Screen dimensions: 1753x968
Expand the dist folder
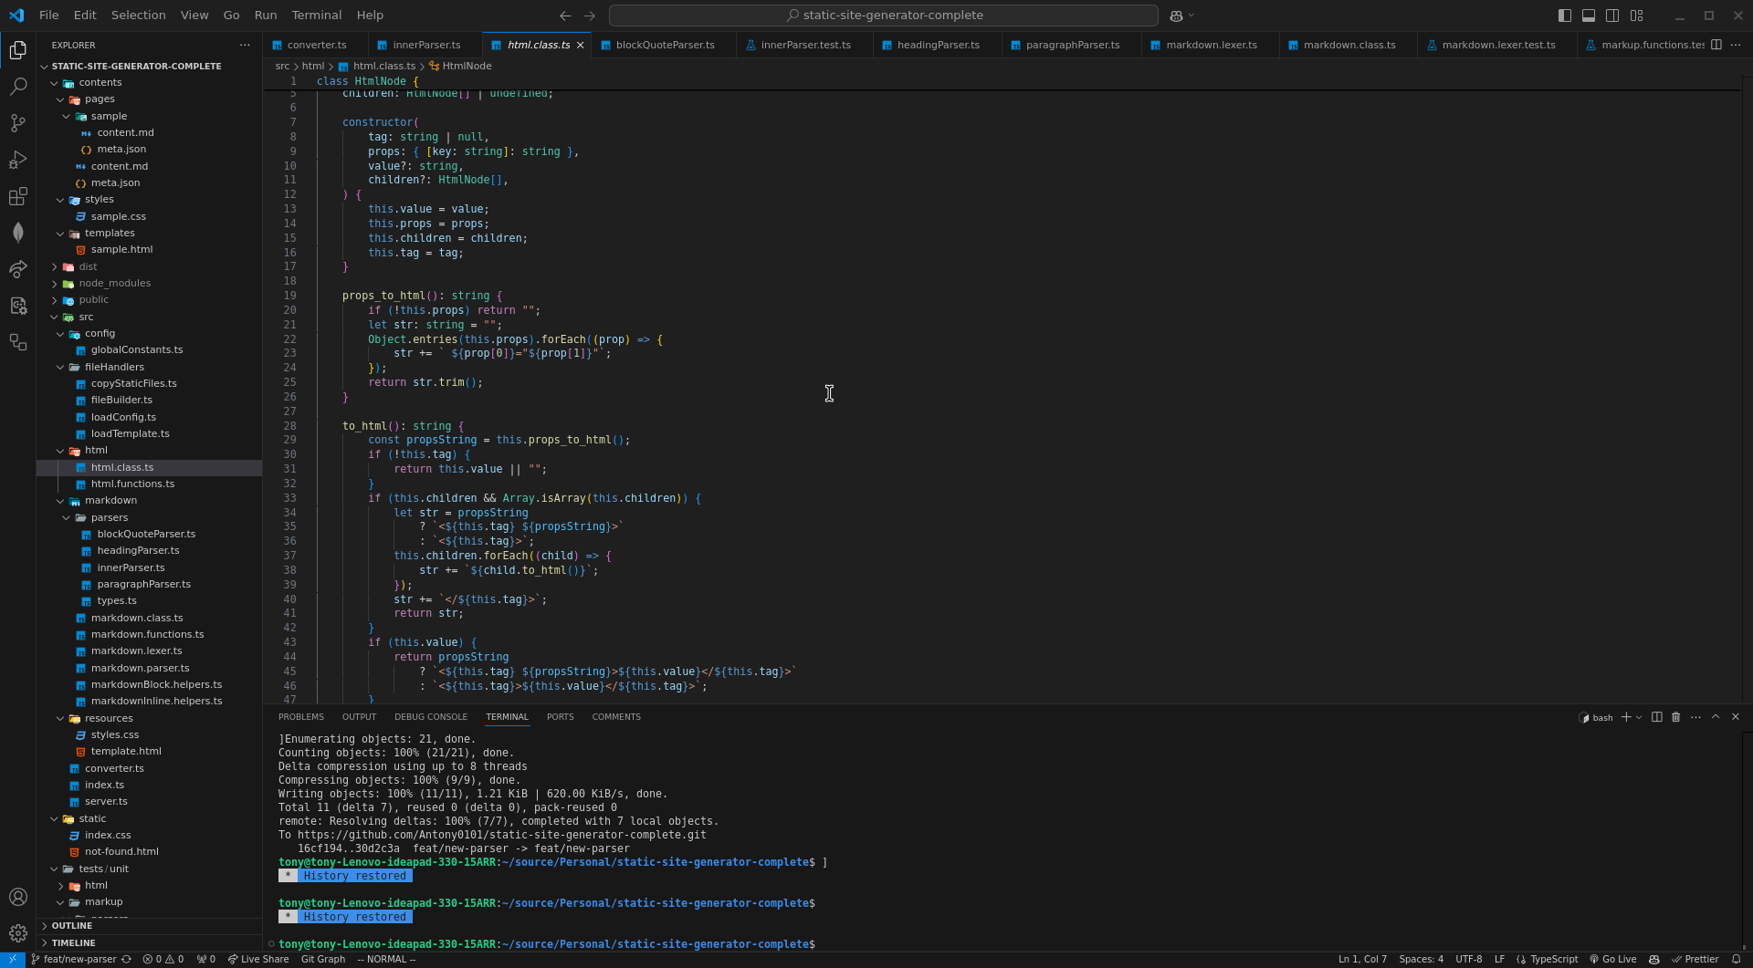click(x=88, y=266)
